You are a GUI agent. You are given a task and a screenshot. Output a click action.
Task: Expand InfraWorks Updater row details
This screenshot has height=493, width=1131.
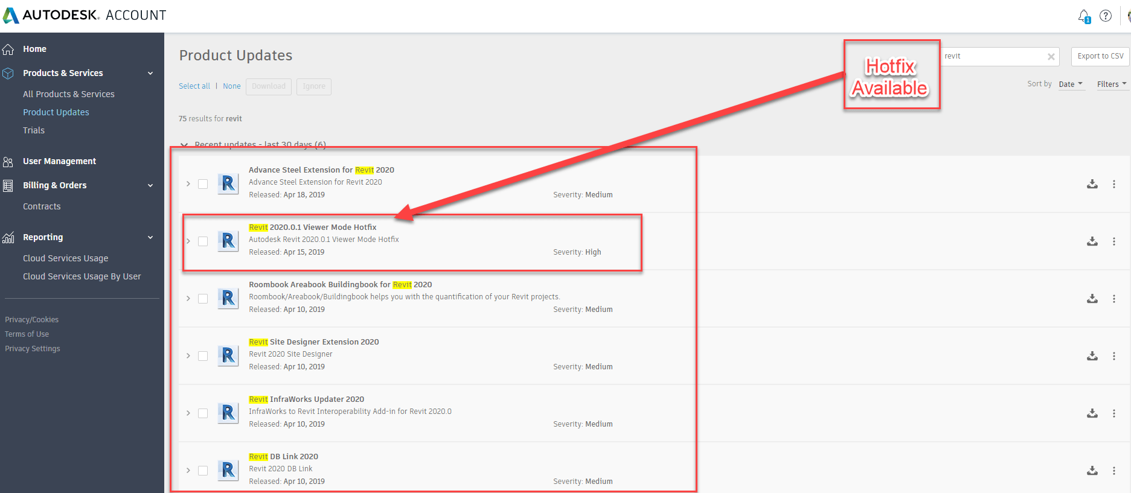click(188, 413)
